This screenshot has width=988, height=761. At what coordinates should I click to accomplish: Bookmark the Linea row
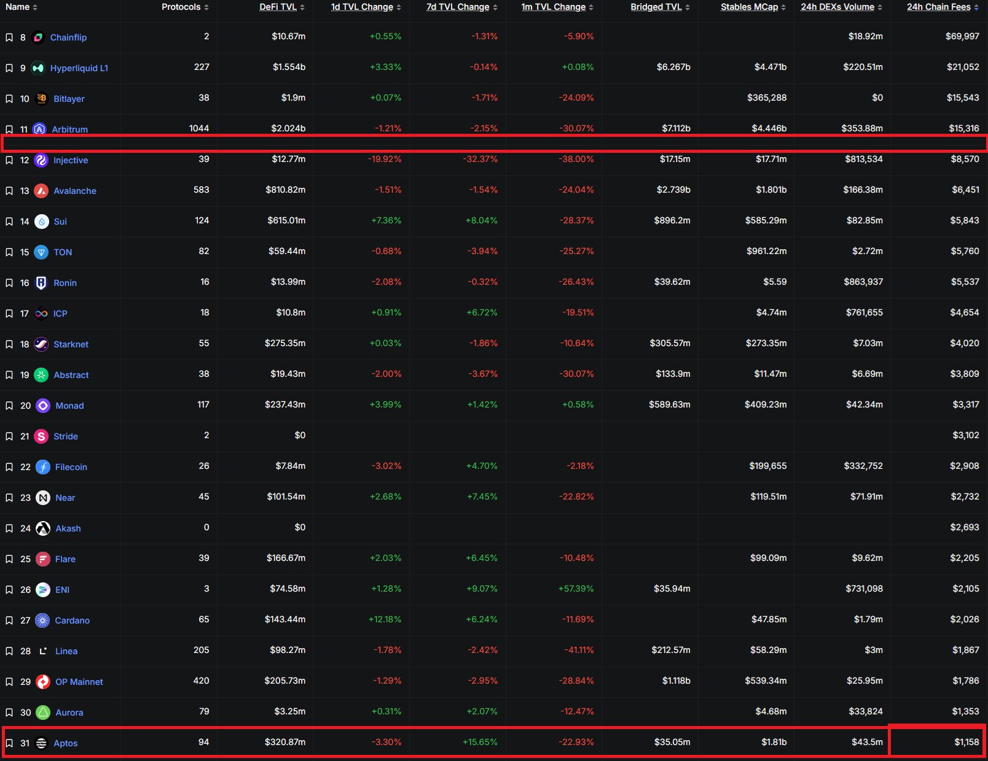[9, 651]
